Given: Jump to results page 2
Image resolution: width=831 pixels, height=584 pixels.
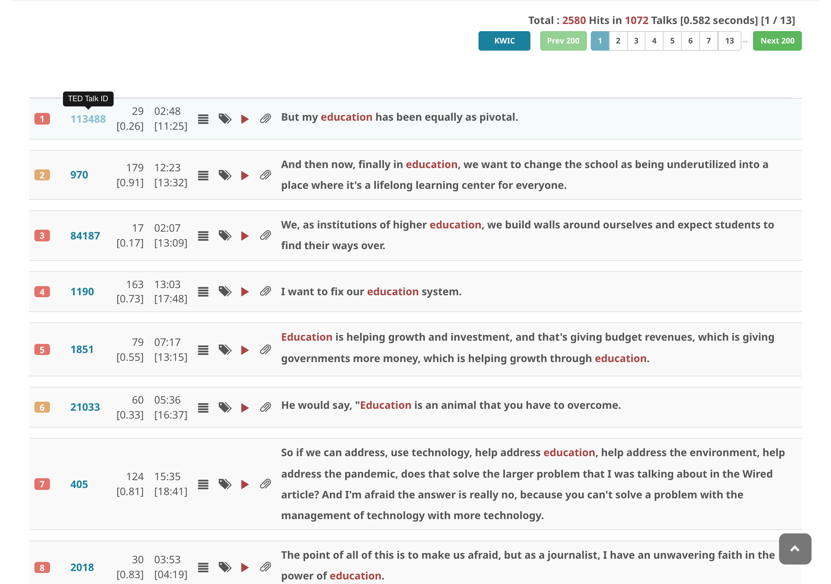Looking at the screenshot, I should tap(618, 41).
